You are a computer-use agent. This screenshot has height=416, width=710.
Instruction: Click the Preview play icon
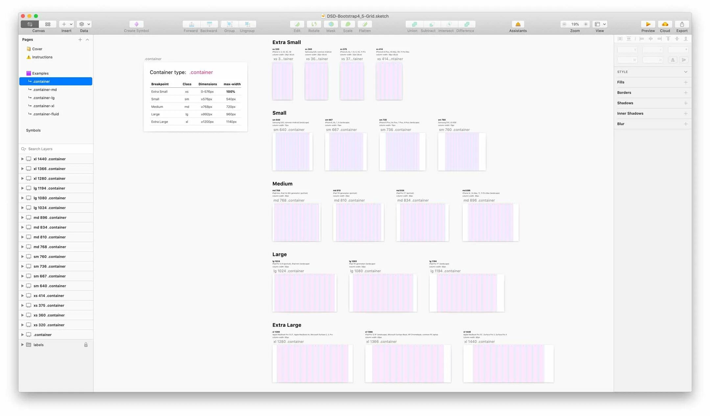[x=648, y=24]
